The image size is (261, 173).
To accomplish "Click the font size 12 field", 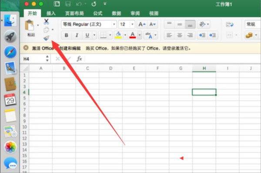I will 124,24.
